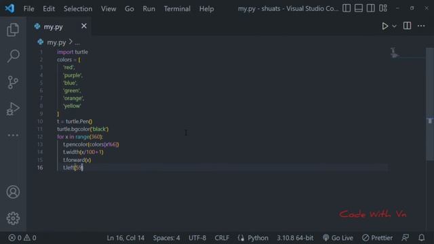
Task: Change indentation via Spaces: 4
Action: 166,238
